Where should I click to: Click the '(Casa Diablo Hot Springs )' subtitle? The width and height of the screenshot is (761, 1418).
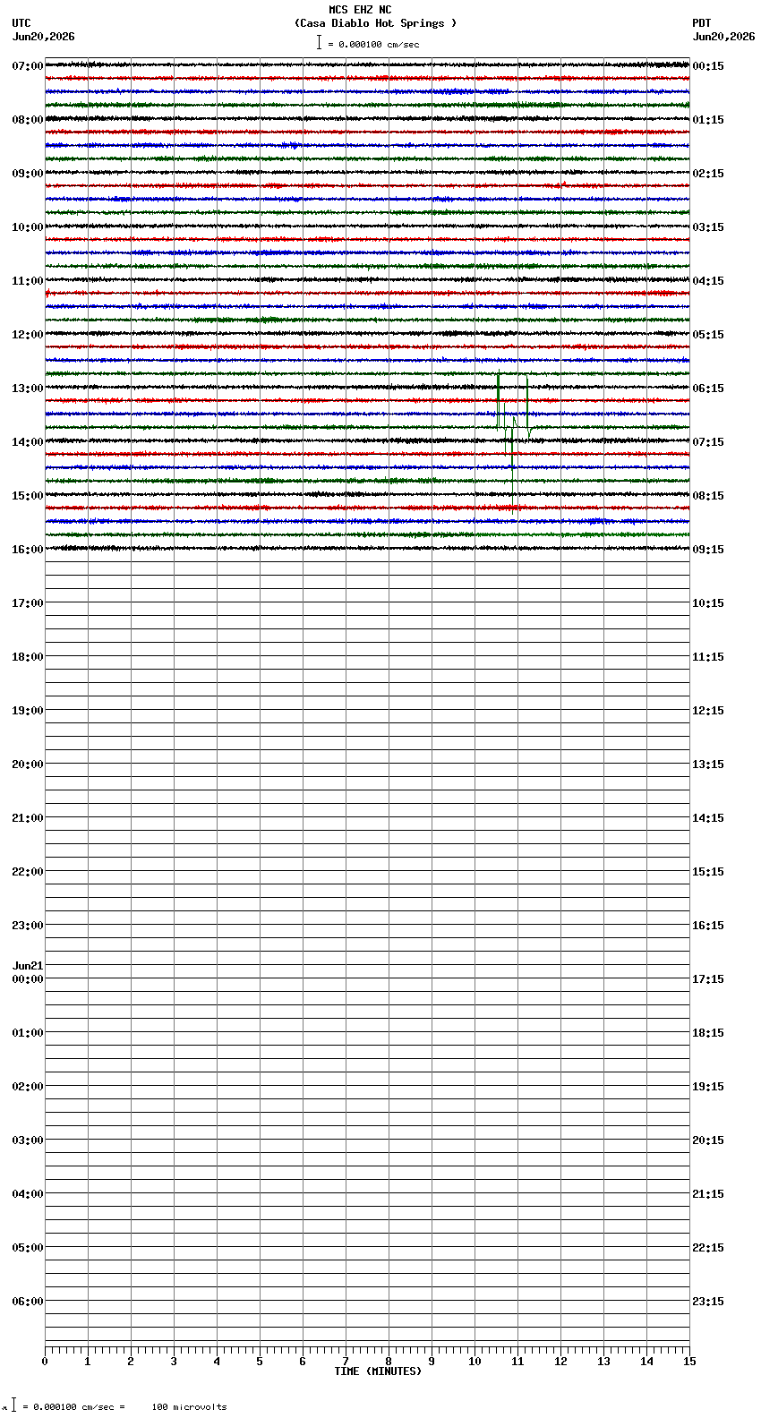(x=375, y=23)
